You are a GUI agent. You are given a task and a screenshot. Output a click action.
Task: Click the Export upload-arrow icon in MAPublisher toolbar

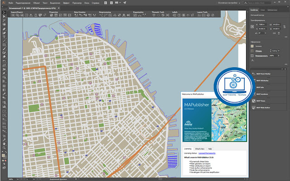tap(31, 15)
